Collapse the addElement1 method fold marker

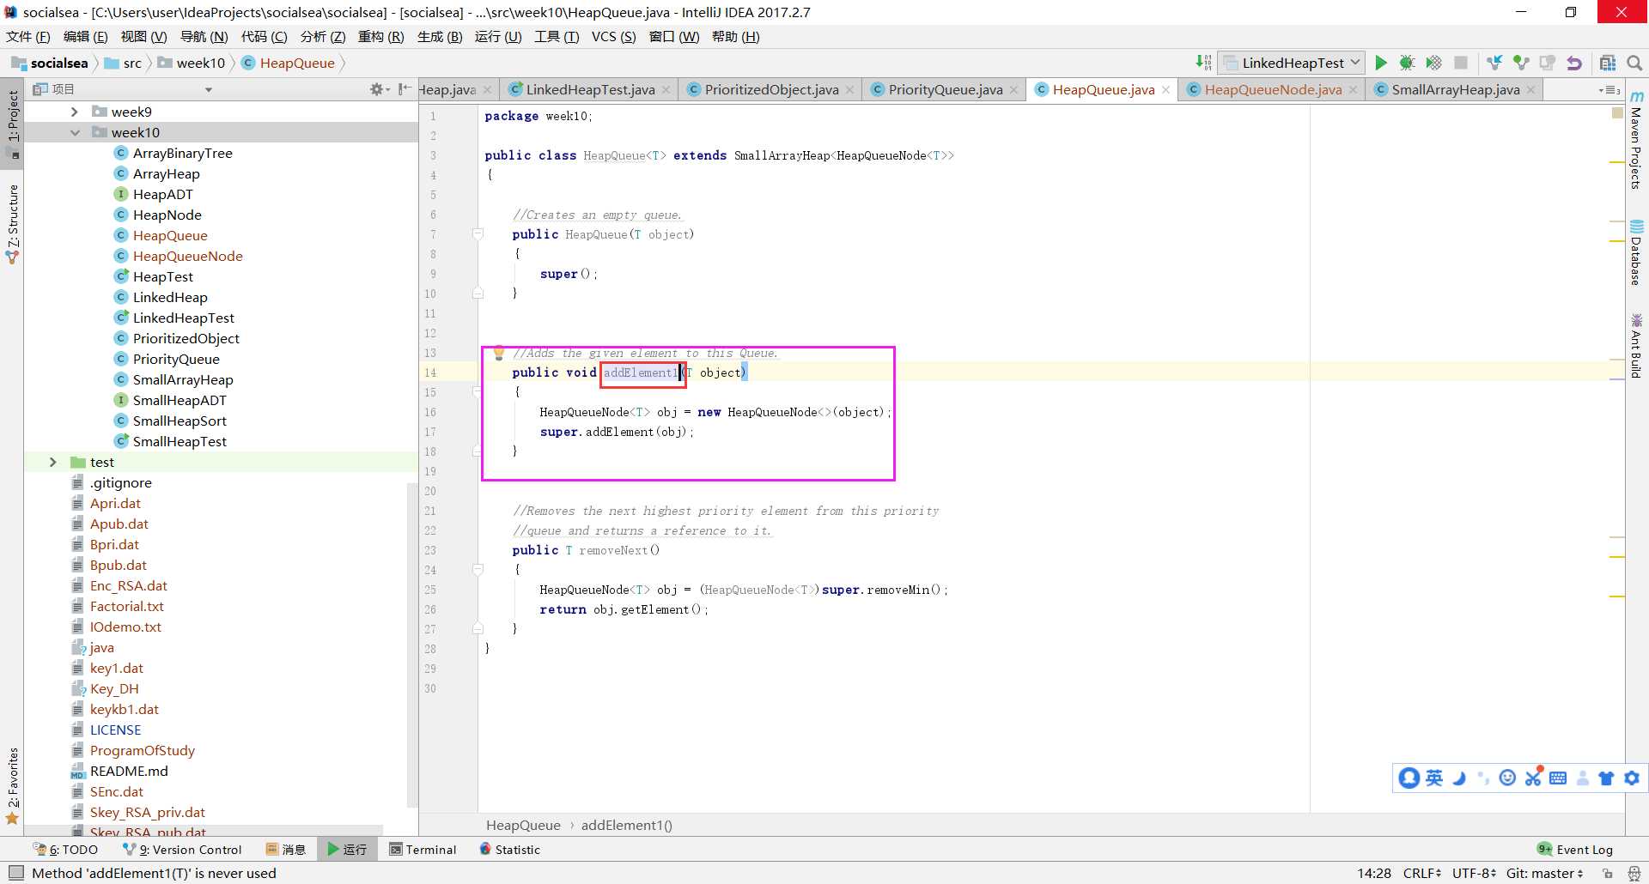pos(478,392)
